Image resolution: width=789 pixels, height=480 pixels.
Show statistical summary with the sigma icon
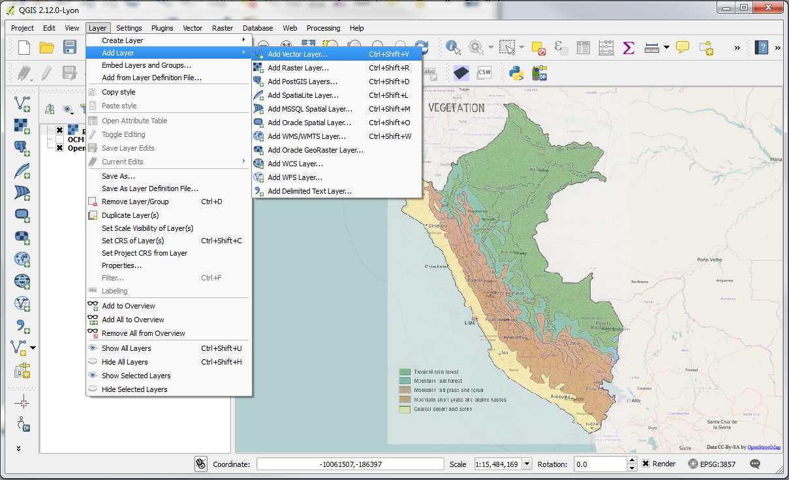(628, 47)
